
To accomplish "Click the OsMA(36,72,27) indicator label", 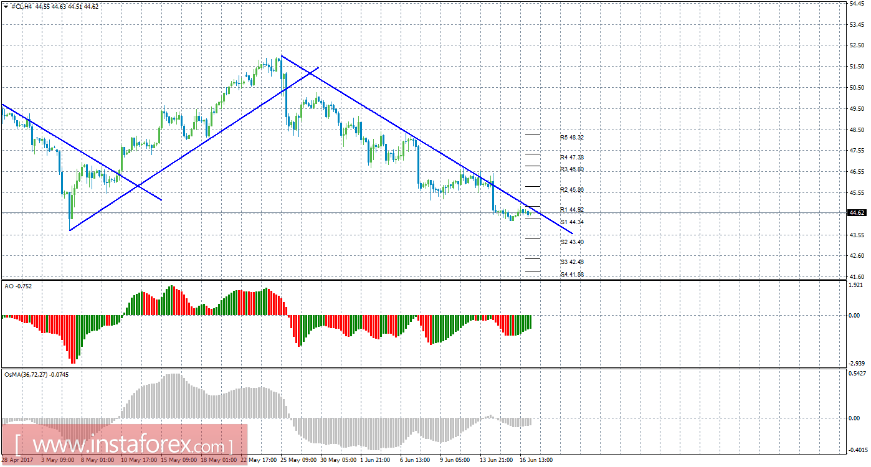I will 36,375.
